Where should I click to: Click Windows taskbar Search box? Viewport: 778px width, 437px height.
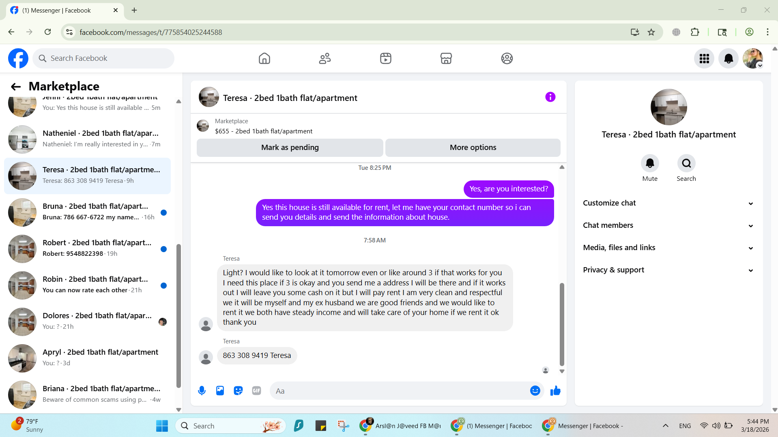[x=230, y=426]
